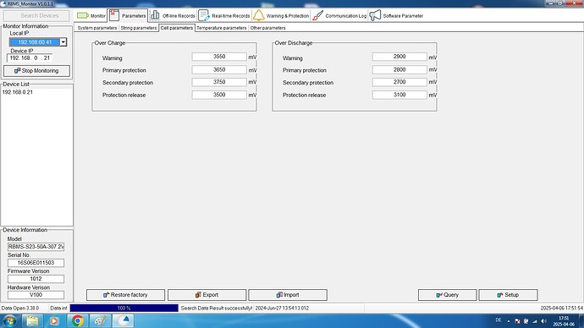Click the Device IP address field
The image size is (584, 328).
tap(30, 58)
